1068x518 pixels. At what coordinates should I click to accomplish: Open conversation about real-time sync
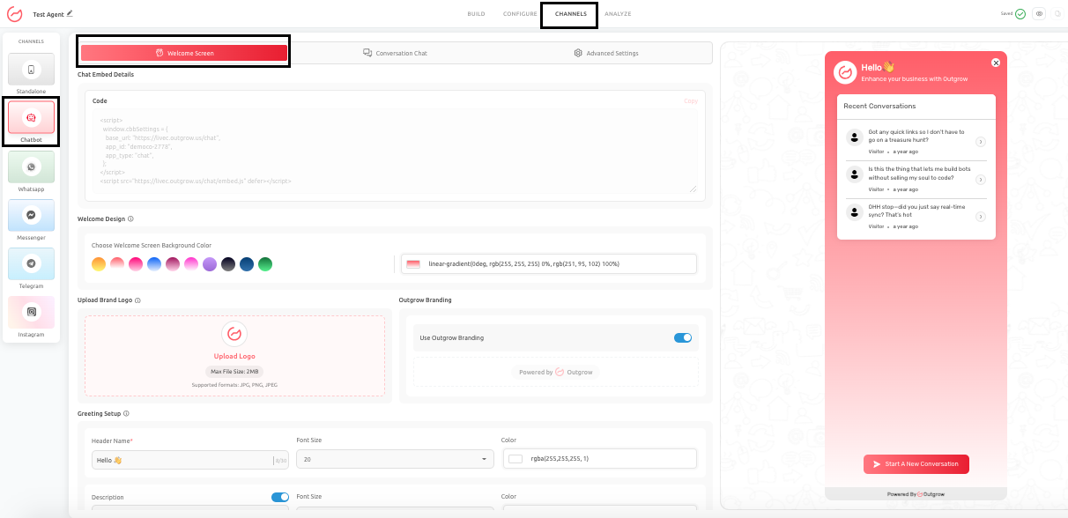916,216
